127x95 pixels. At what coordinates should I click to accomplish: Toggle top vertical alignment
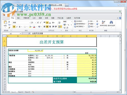(x=44, y=22)
